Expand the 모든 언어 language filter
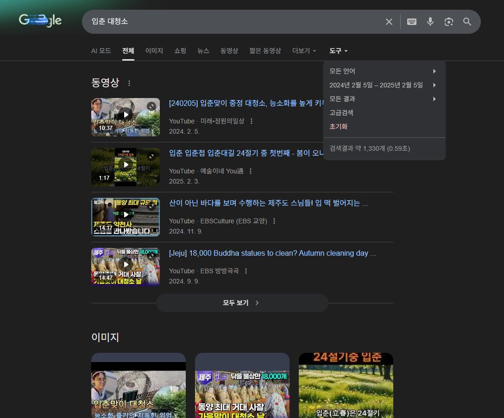Screen dimensions: 504x418 pyautogui.click(x=384, y=71)
